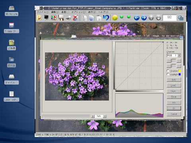Click the R: 94 / 94 readout text
Viewport: 191px width, 143px height.
coord(172,43)
